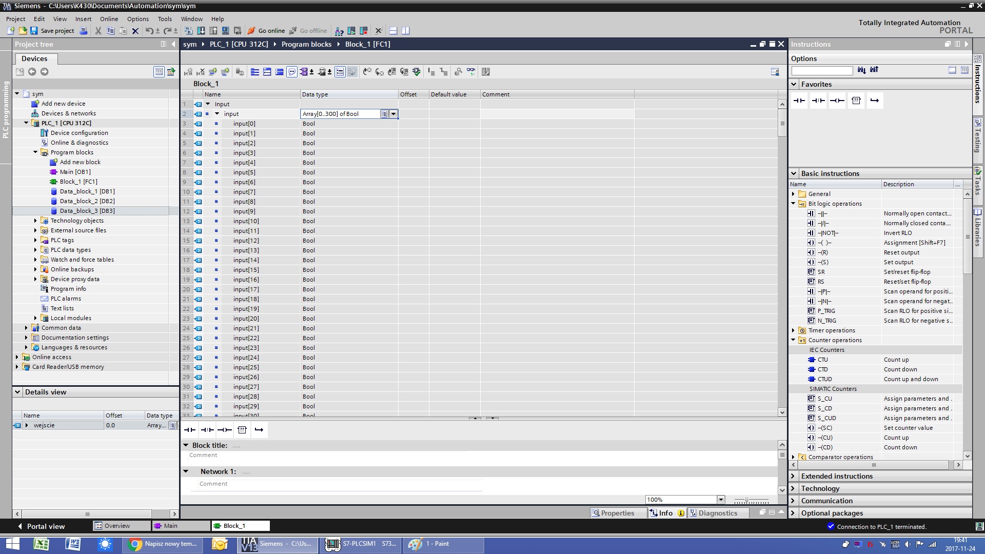Expand the Technology objects tree node
The width and height of the screenshot is (985, 554).
pos(35,221)
